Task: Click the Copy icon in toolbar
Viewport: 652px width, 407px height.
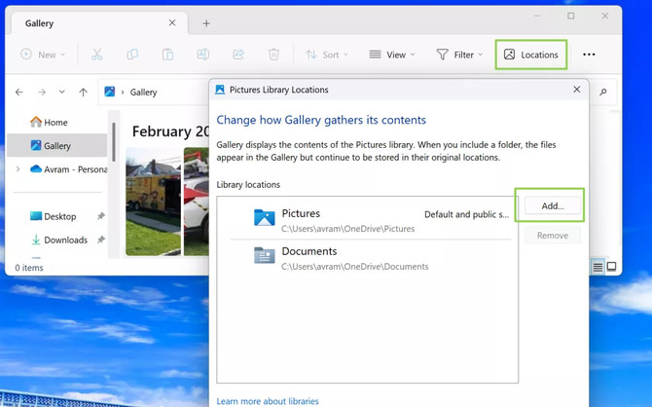Action: pyautogui.click(x=132, y=55)
